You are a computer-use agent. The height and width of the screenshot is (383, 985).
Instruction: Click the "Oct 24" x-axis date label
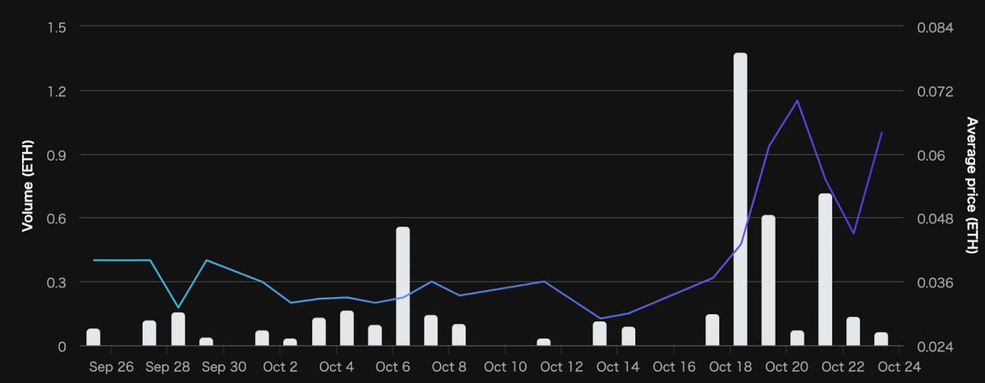click(x=899, y=367)
